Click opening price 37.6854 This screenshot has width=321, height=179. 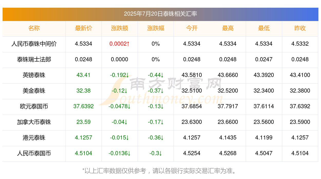[x=192, y=106]
